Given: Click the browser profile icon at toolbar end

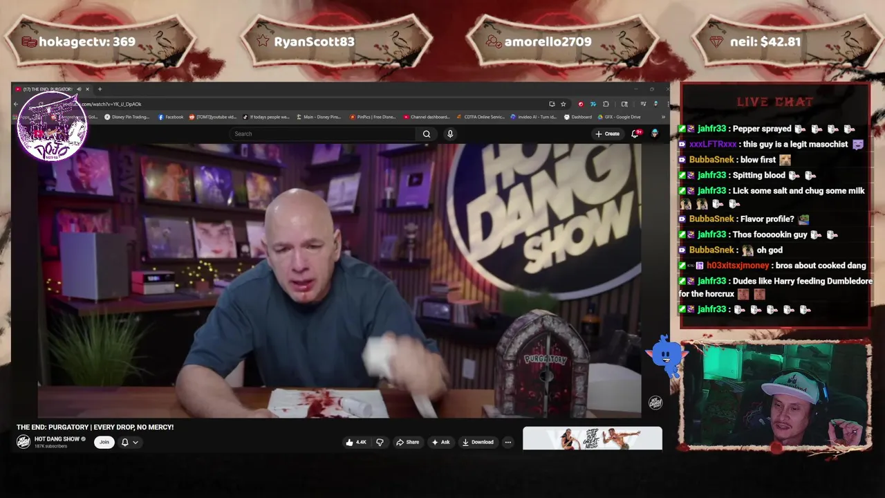Looking at the screenshot, I should pyautogui.click(x=655, y=104).
